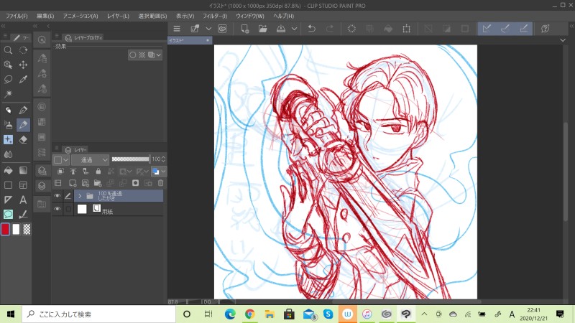575x323 pixels.
Task: Click the New document icon
Action: tap(244, 29)
